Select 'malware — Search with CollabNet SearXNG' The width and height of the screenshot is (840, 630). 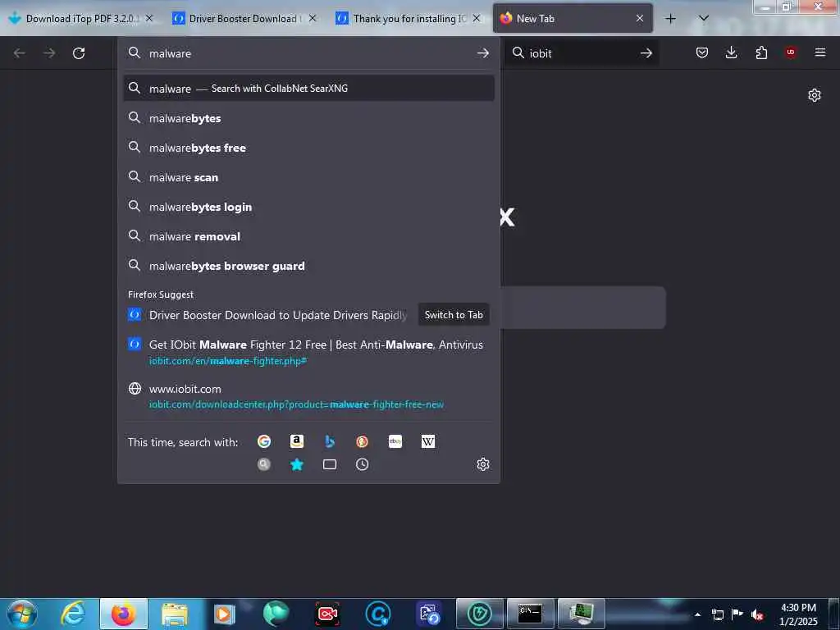click(x=308, y=89)
